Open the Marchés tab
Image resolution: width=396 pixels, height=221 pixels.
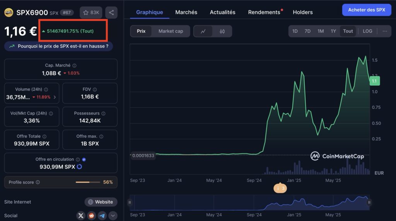click(186, 12)
